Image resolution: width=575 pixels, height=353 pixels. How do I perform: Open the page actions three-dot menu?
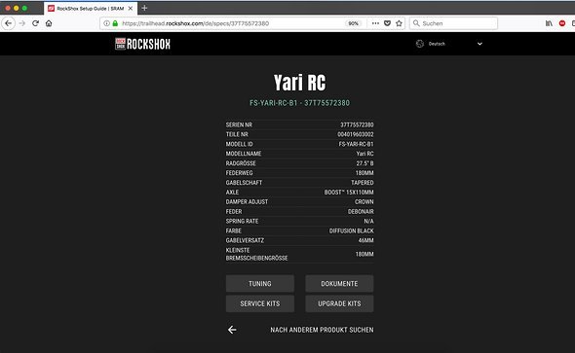point(375,23)
